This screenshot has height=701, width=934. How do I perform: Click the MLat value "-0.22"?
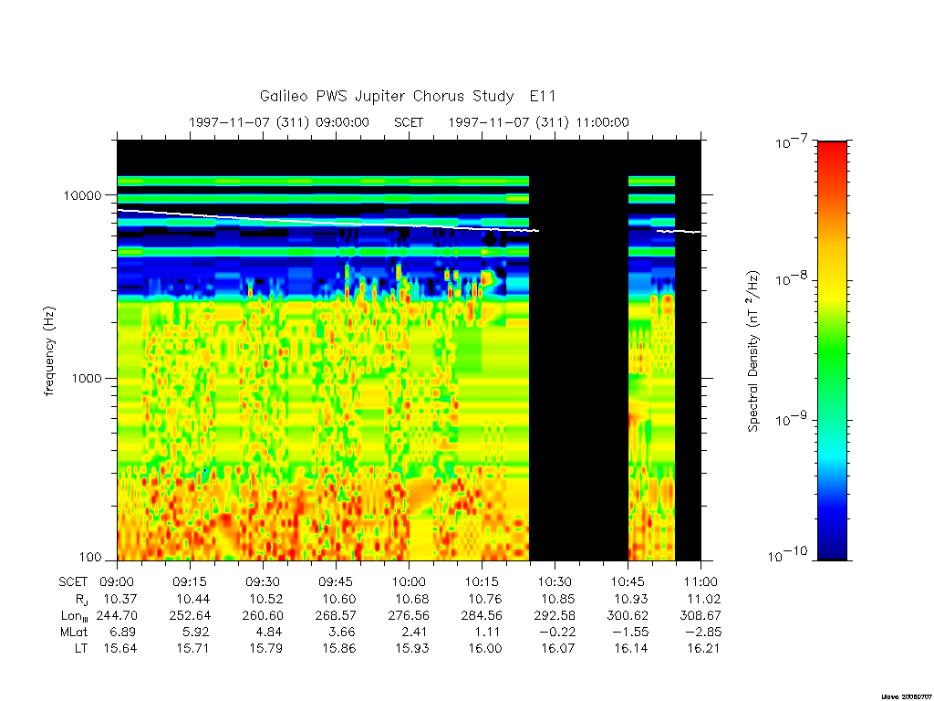pos(556,632)
